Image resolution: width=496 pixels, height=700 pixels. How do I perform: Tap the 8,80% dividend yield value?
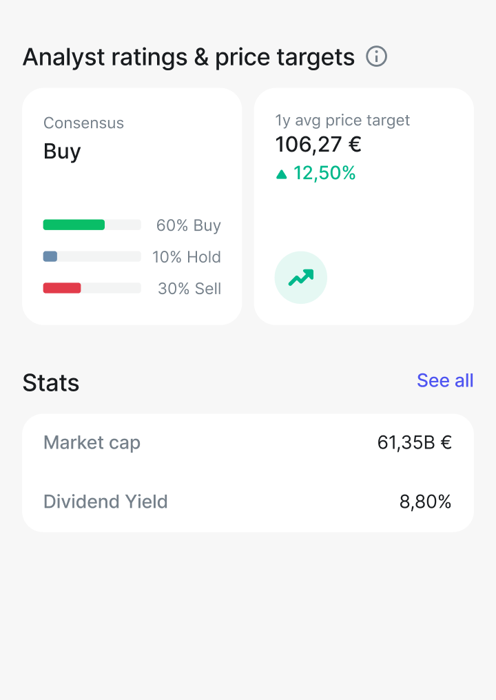tap(426, 502)
